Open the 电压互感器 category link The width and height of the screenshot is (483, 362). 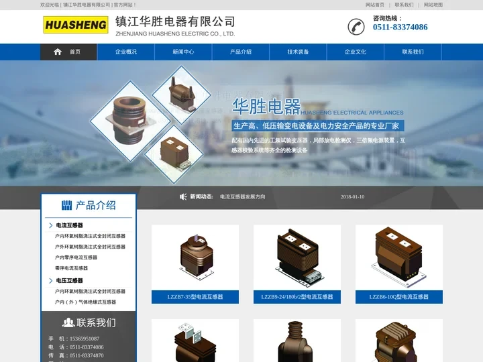tap(69, 280)
